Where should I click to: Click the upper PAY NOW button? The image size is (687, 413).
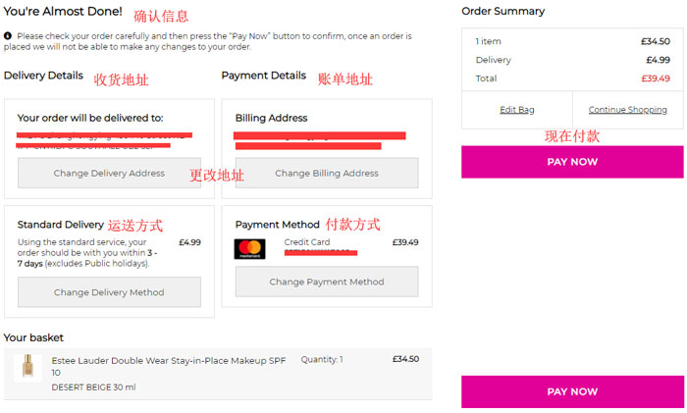click(572, 162)
